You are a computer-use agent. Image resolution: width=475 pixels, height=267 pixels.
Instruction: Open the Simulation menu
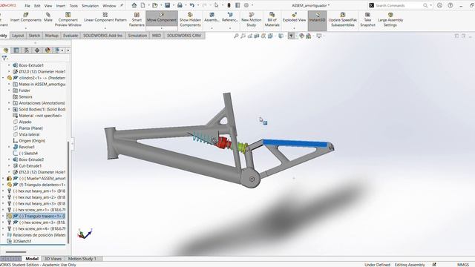90,5
